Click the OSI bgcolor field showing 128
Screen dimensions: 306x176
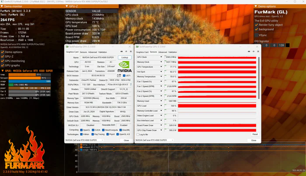point(282,45)
